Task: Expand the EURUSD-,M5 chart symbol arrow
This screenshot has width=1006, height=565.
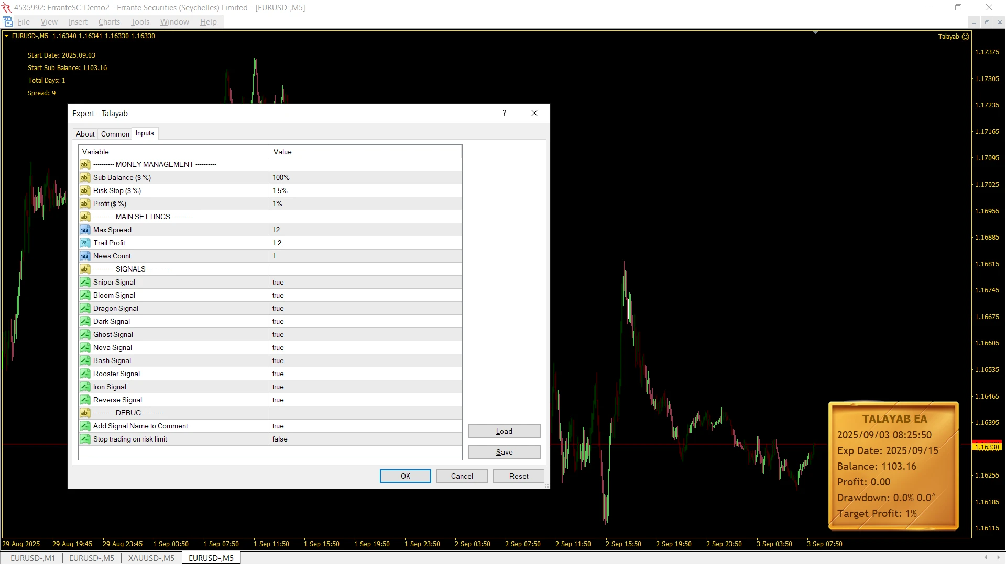Action: pyautogui.click(x=7, y=36)
